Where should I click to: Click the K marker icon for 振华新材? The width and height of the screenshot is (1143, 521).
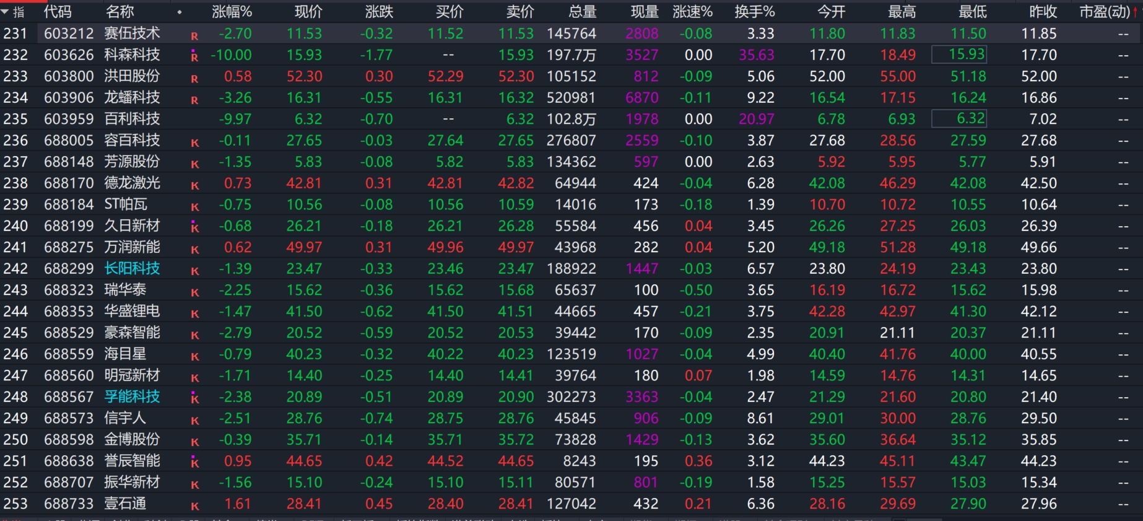click(x=194, y=484)
